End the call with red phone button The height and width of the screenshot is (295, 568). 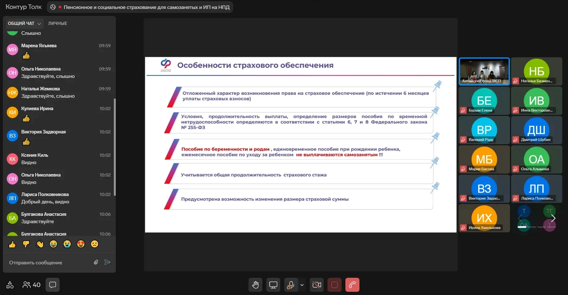[352, 285]
